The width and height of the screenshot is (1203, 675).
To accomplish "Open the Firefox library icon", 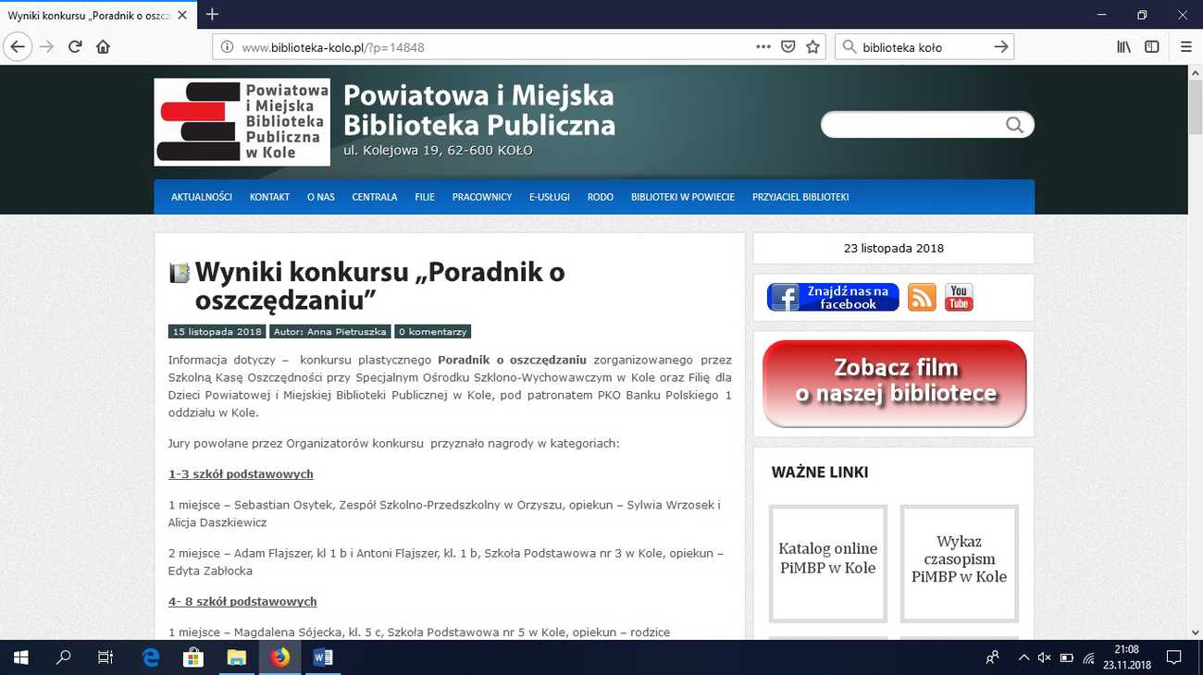I will coord(1123,46).
